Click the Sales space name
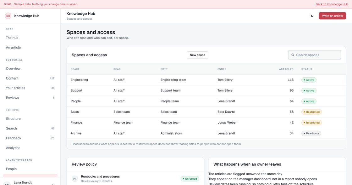The image size is (352, 185). click(75, 112)
